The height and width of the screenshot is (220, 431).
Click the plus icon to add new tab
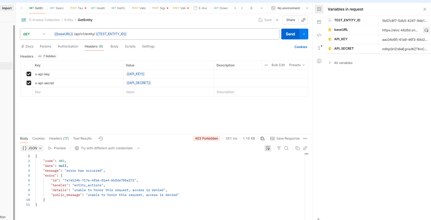(251, 8)
